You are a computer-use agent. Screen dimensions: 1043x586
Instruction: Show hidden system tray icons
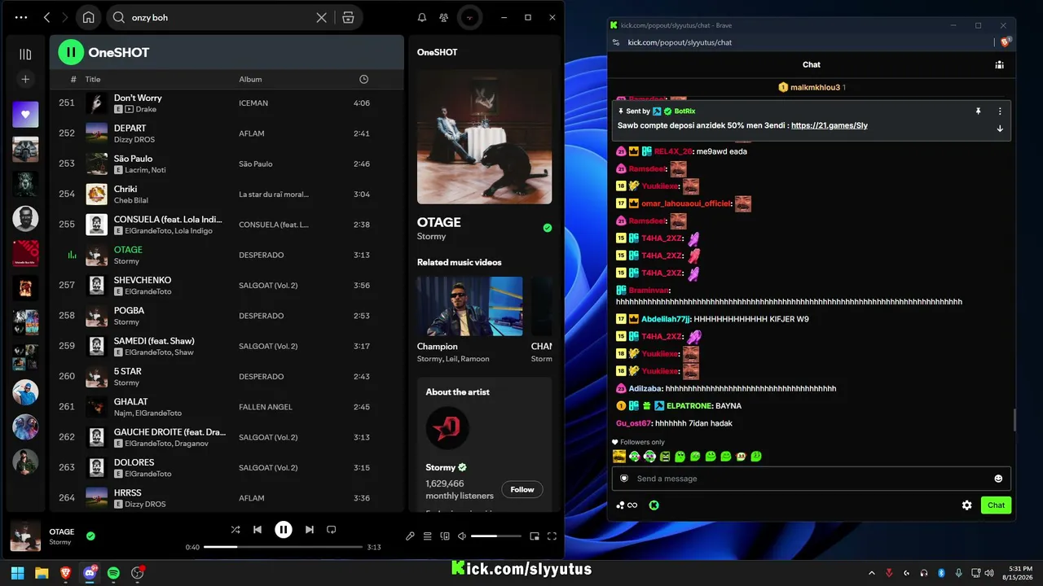(872, 573)
